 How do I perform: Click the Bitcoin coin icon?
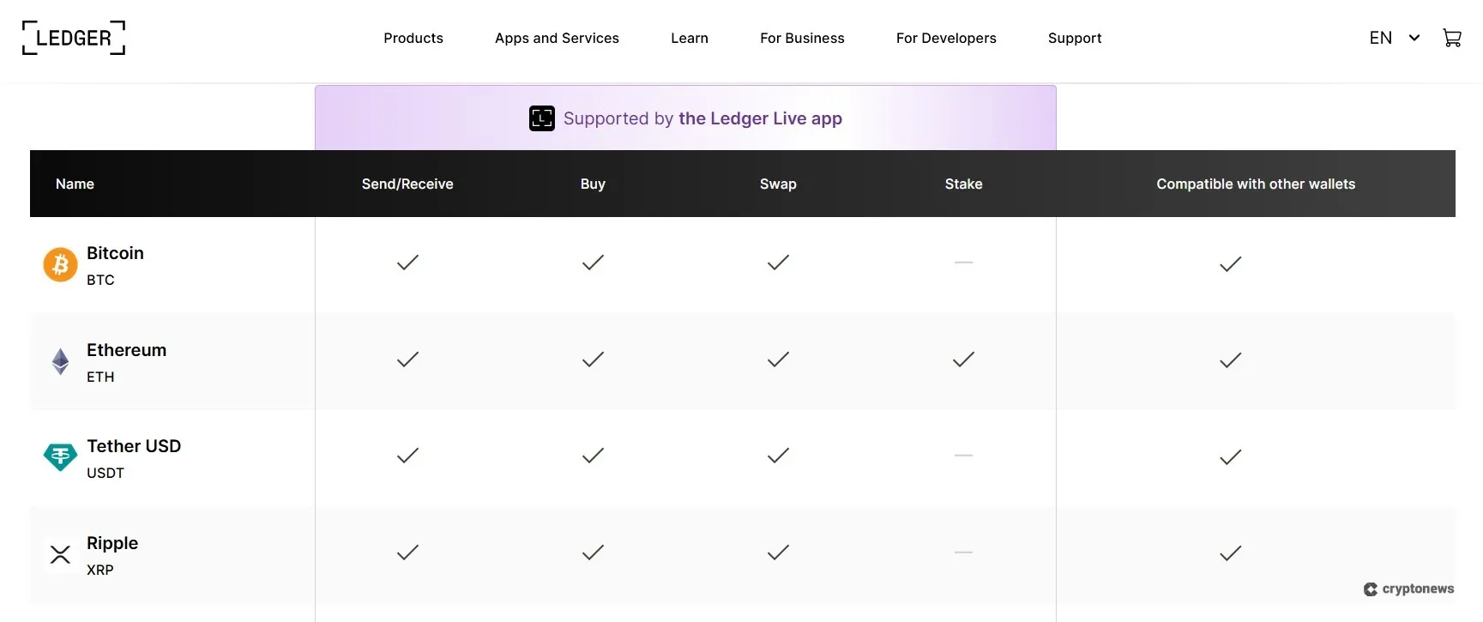point(60,265)
